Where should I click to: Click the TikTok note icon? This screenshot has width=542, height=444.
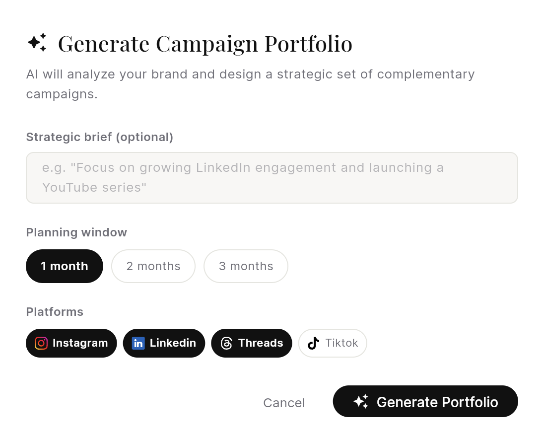(x=313, y=343)
